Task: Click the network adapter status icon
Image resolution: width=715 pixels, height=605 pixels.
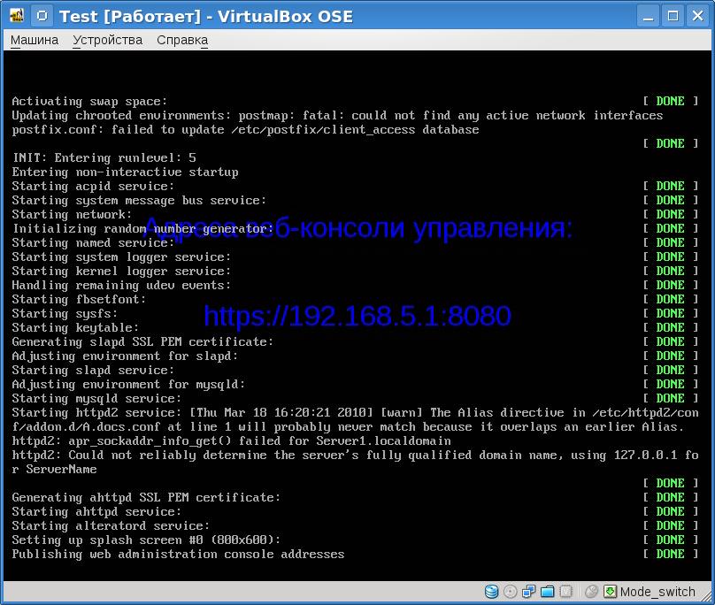Action: (x=529, y=592)
